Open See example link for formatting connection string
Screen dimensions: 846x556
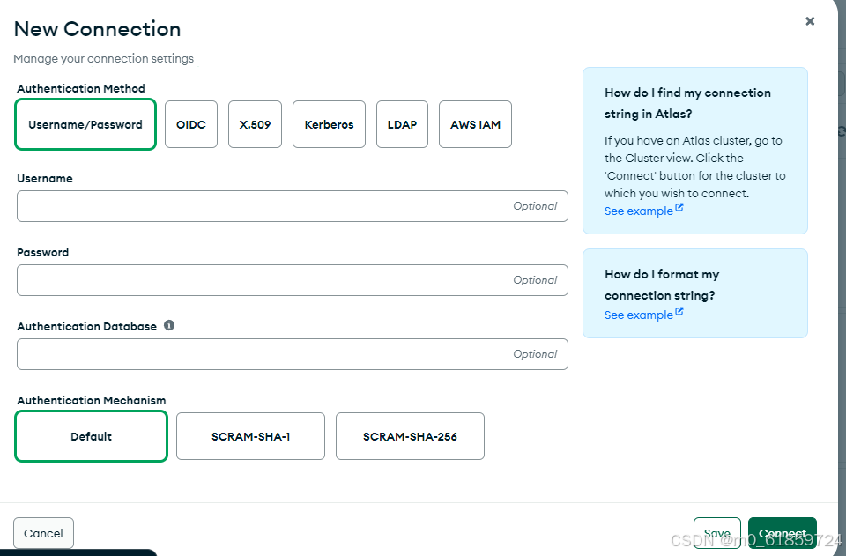point(639,315)
